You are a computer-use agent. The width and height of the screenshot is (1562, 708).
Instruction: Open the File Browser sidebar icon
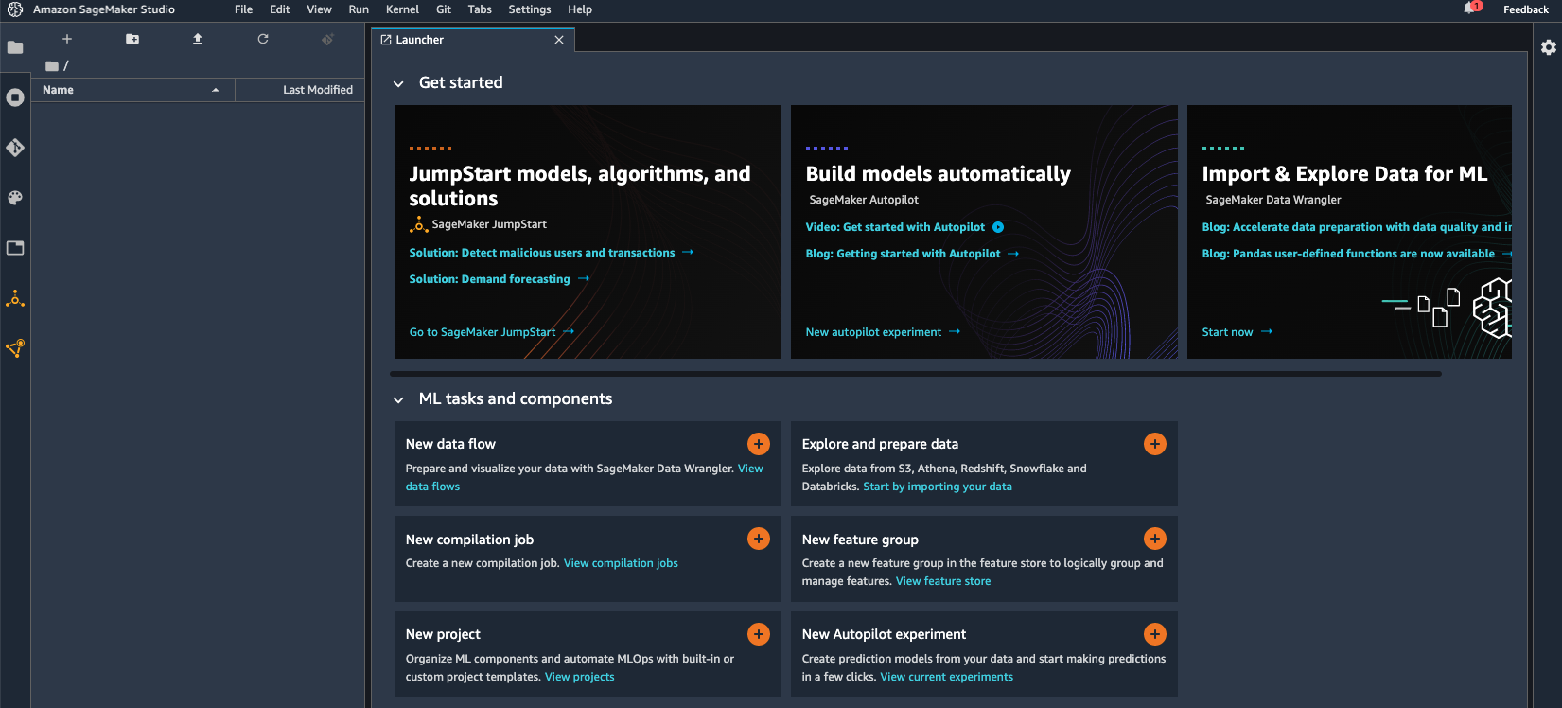click(15, 47)
